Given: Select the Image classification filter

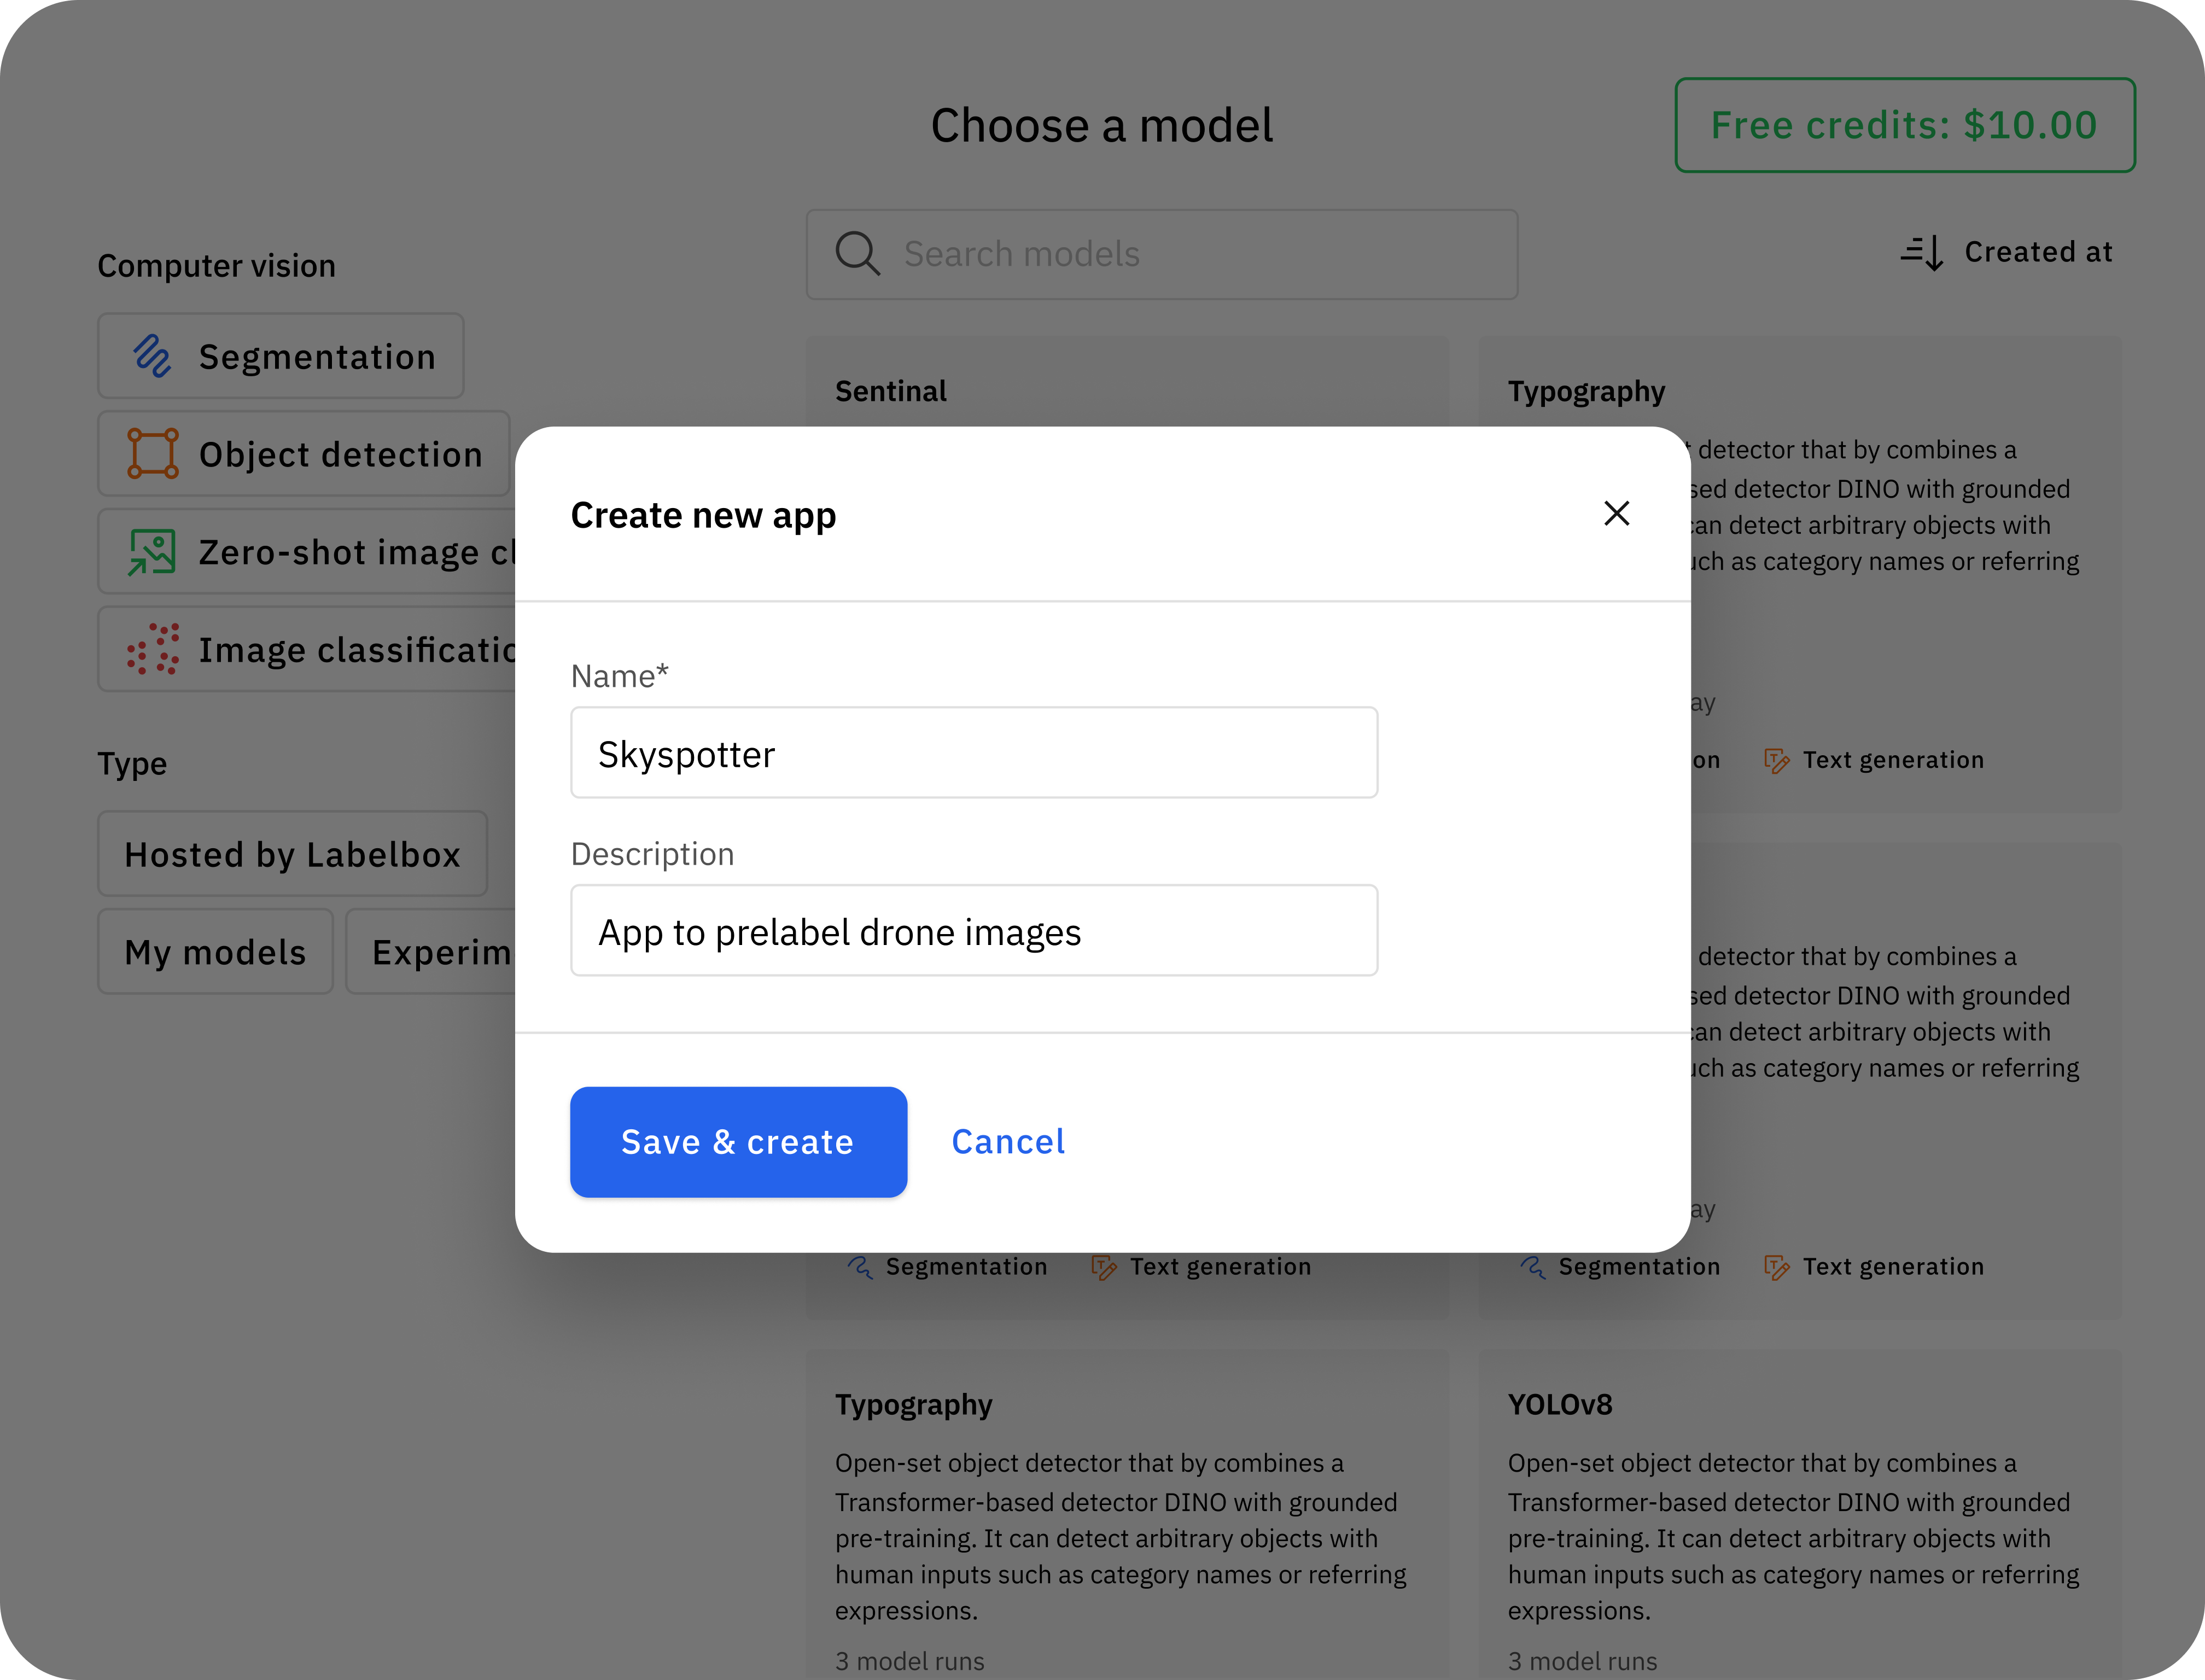Looking at the screenshot, I should pyautogui.click(x=307, y=649).
